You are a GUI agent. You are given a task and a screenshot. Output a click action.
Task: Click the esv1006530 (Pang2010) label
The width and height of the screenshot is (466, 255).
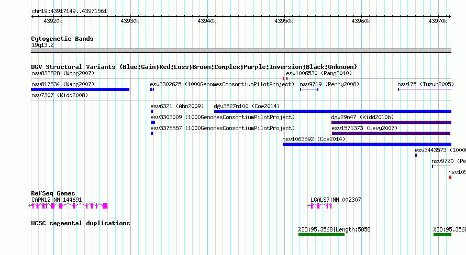tap(319, 73)
